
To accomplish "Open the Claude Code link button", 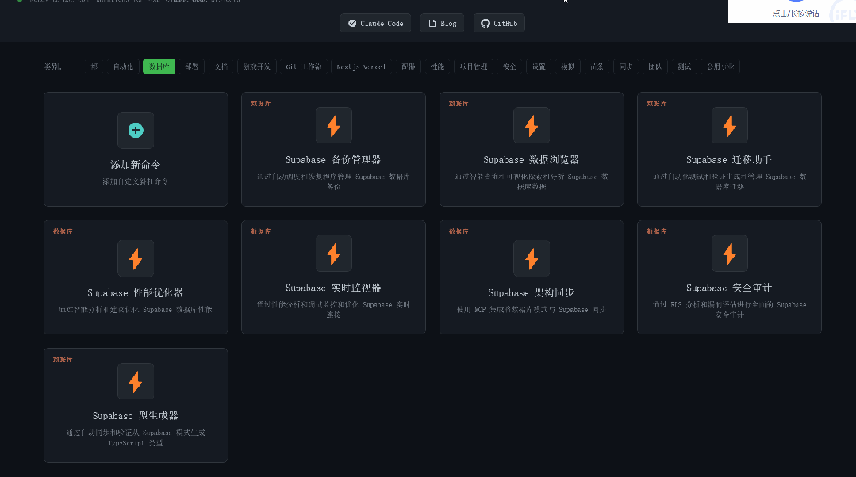I will 375,24.
